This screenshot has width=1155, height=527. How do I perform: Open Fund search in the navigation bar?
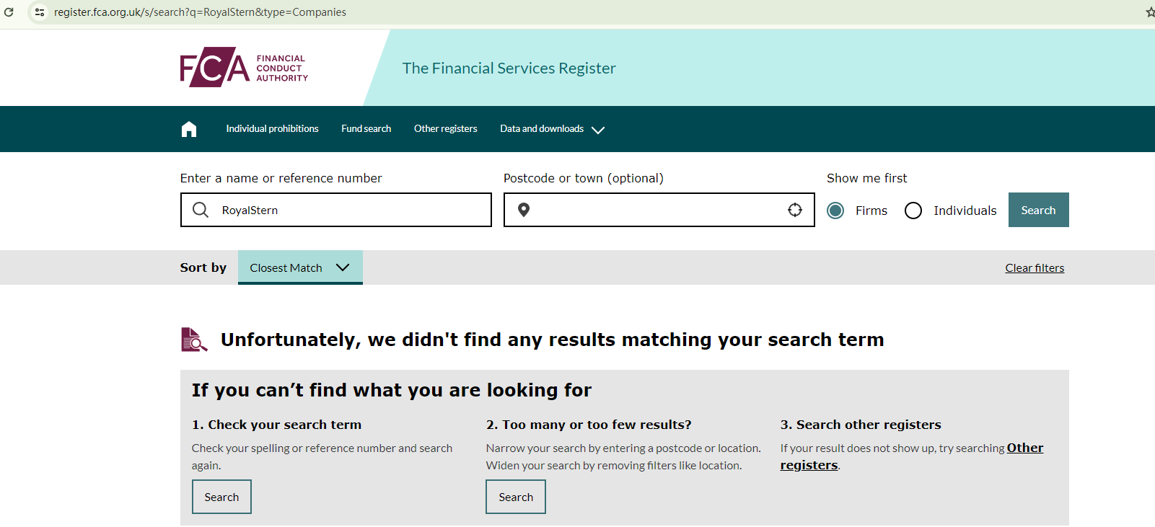(366, 129)
